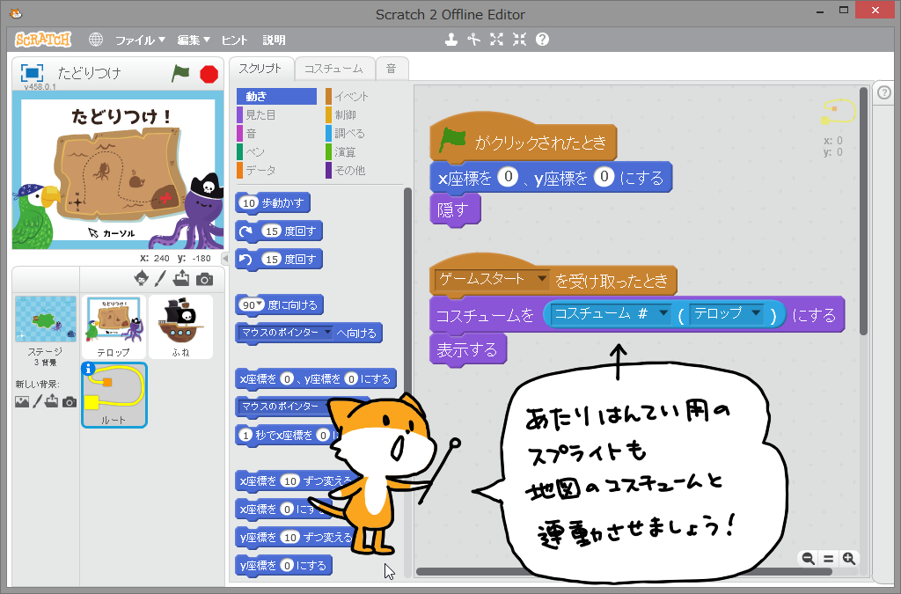Screen dimensions: 901x594
Task: Select the ふね sprite thumbnail
Action: [x=181, y=326]
